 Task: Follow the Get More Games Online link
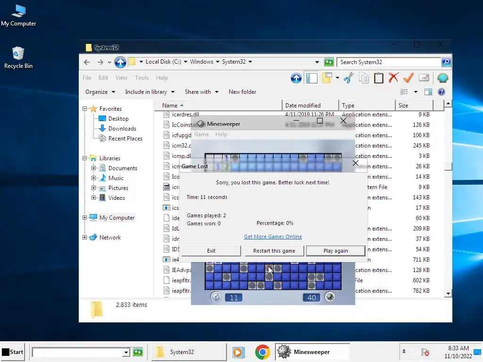coord(273,237)
